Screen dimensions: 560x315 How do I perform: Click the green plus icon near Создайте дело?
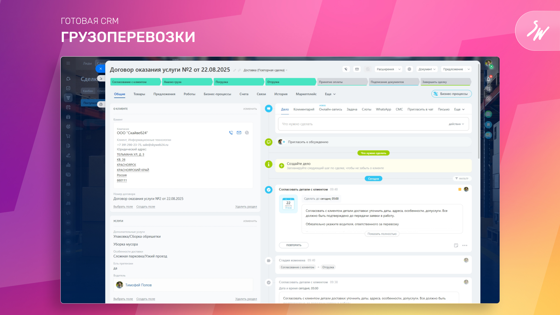(281, 166)
